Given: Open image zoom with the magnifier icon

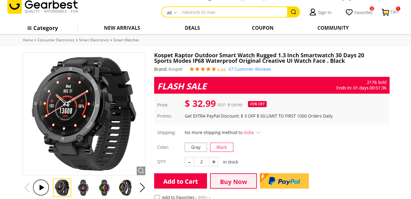Looking at the screenshot, I should click(141, 171).
